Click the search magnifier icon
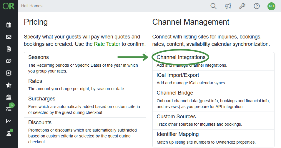Image resolution: width=281 pixels, height=148 pixels. (213, 6)
